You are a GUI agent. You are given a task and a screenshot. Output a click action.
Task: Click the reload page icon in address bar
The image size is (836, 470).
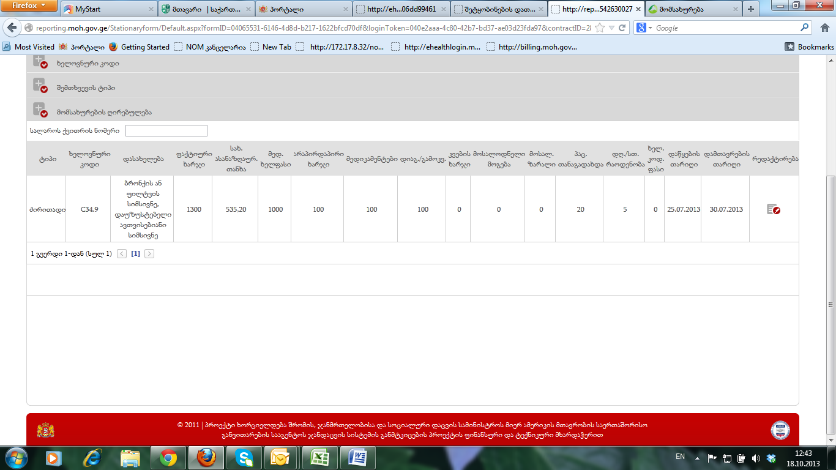click(622, 28)
